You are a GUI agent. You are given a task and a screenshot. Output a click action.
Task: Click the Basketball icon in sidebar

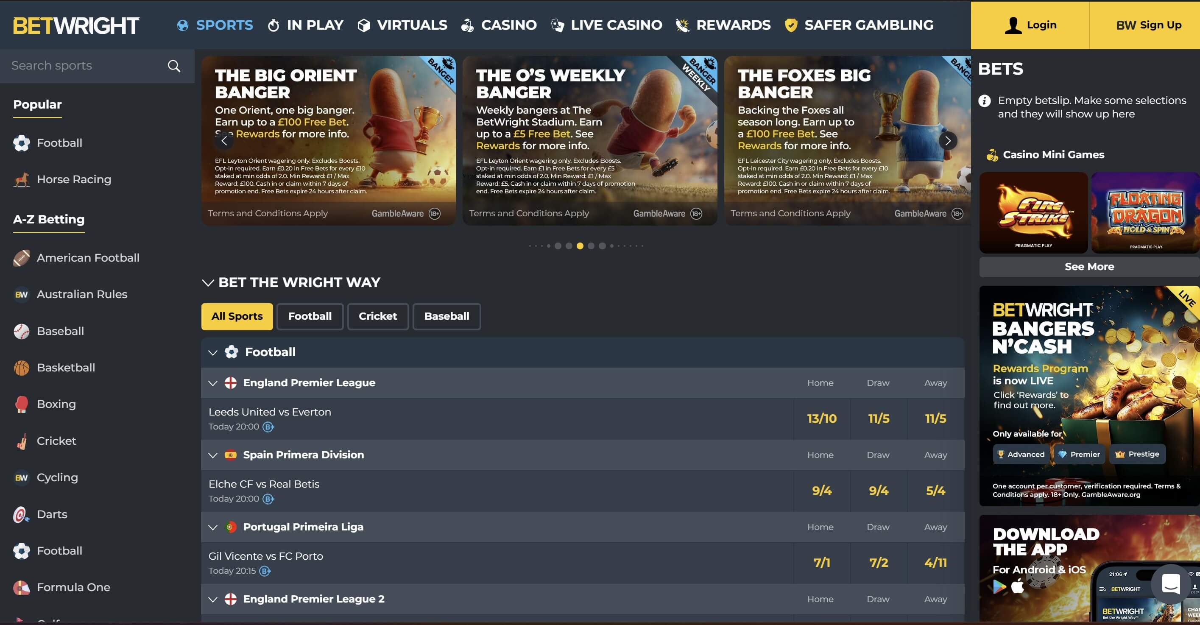click(x=22, y=368)
